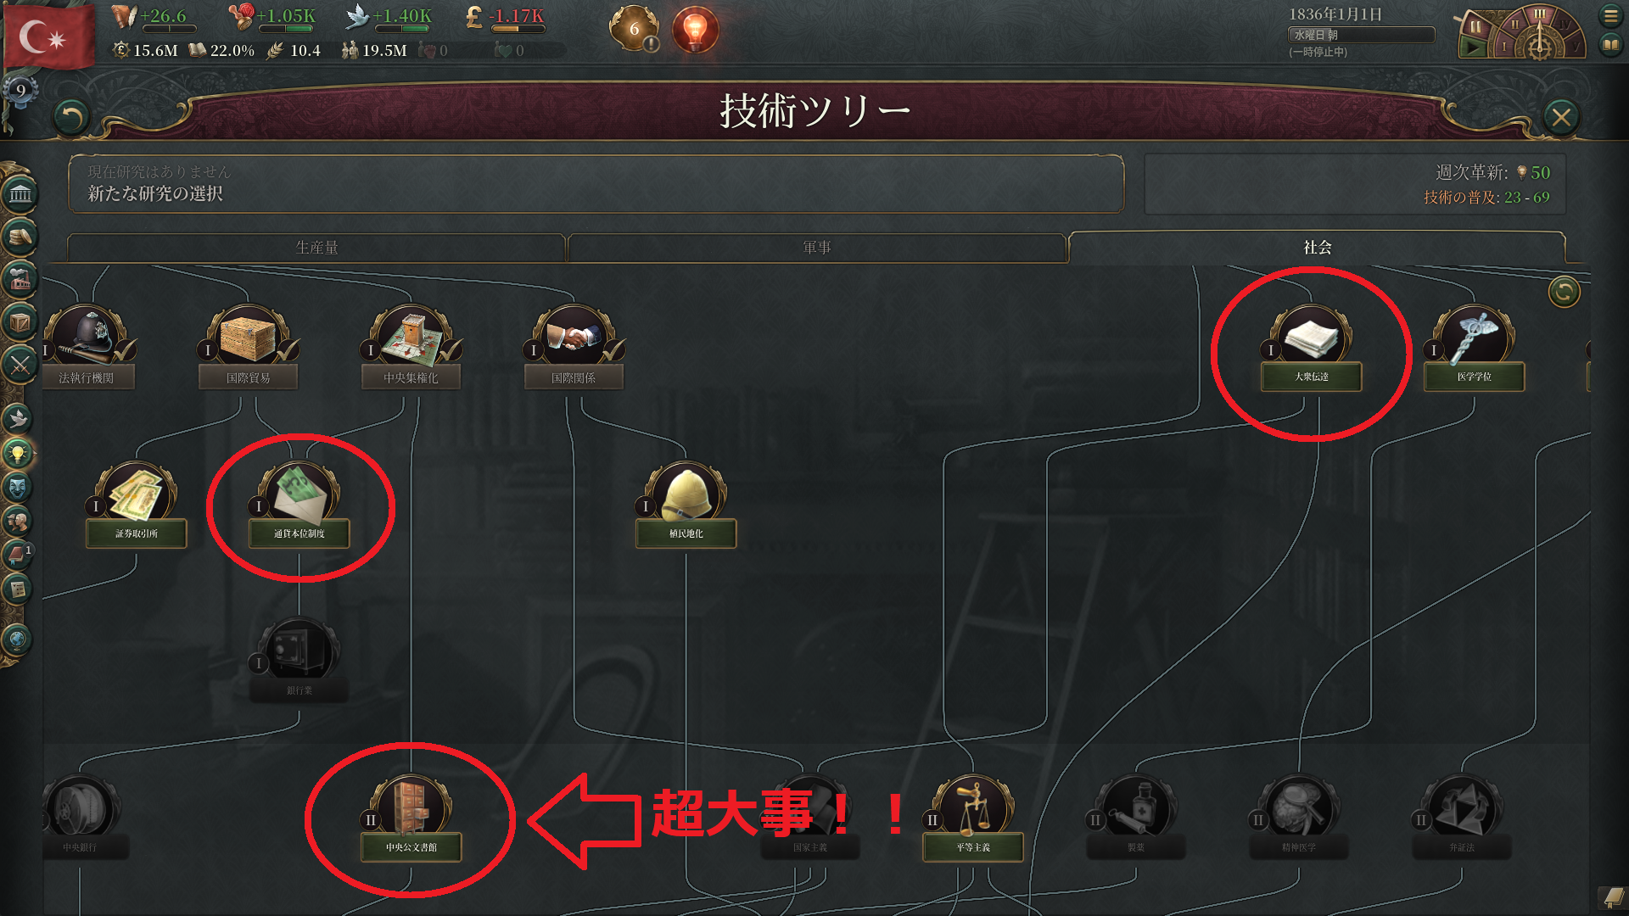
Task: Switch to the 生産量 tab
Action: pyautogui.click(x=316, y=247)
